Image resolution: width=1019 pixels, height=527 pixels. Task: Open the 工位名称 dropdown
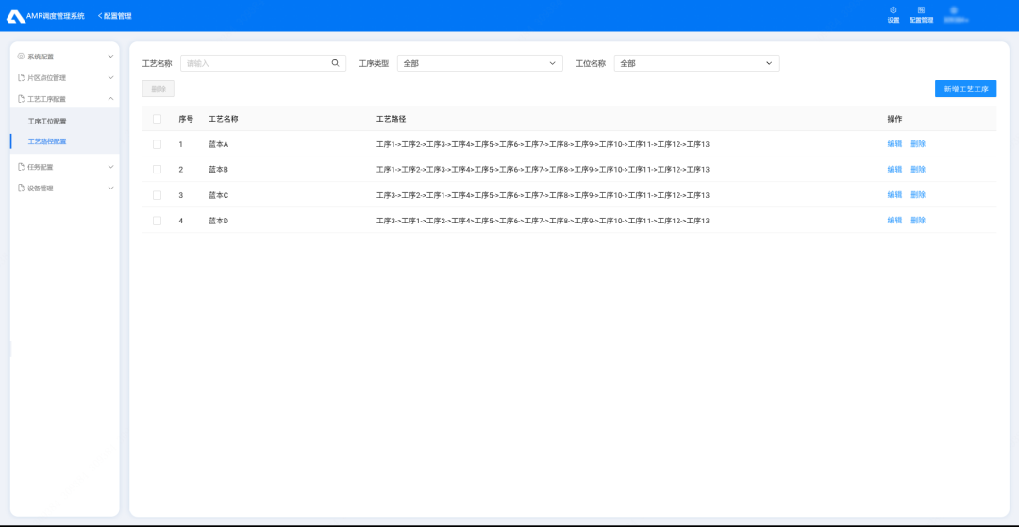coord(696,63)
